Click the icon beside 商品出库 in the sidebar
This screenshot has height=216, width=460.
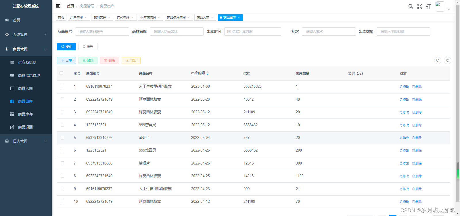point(12,101)
